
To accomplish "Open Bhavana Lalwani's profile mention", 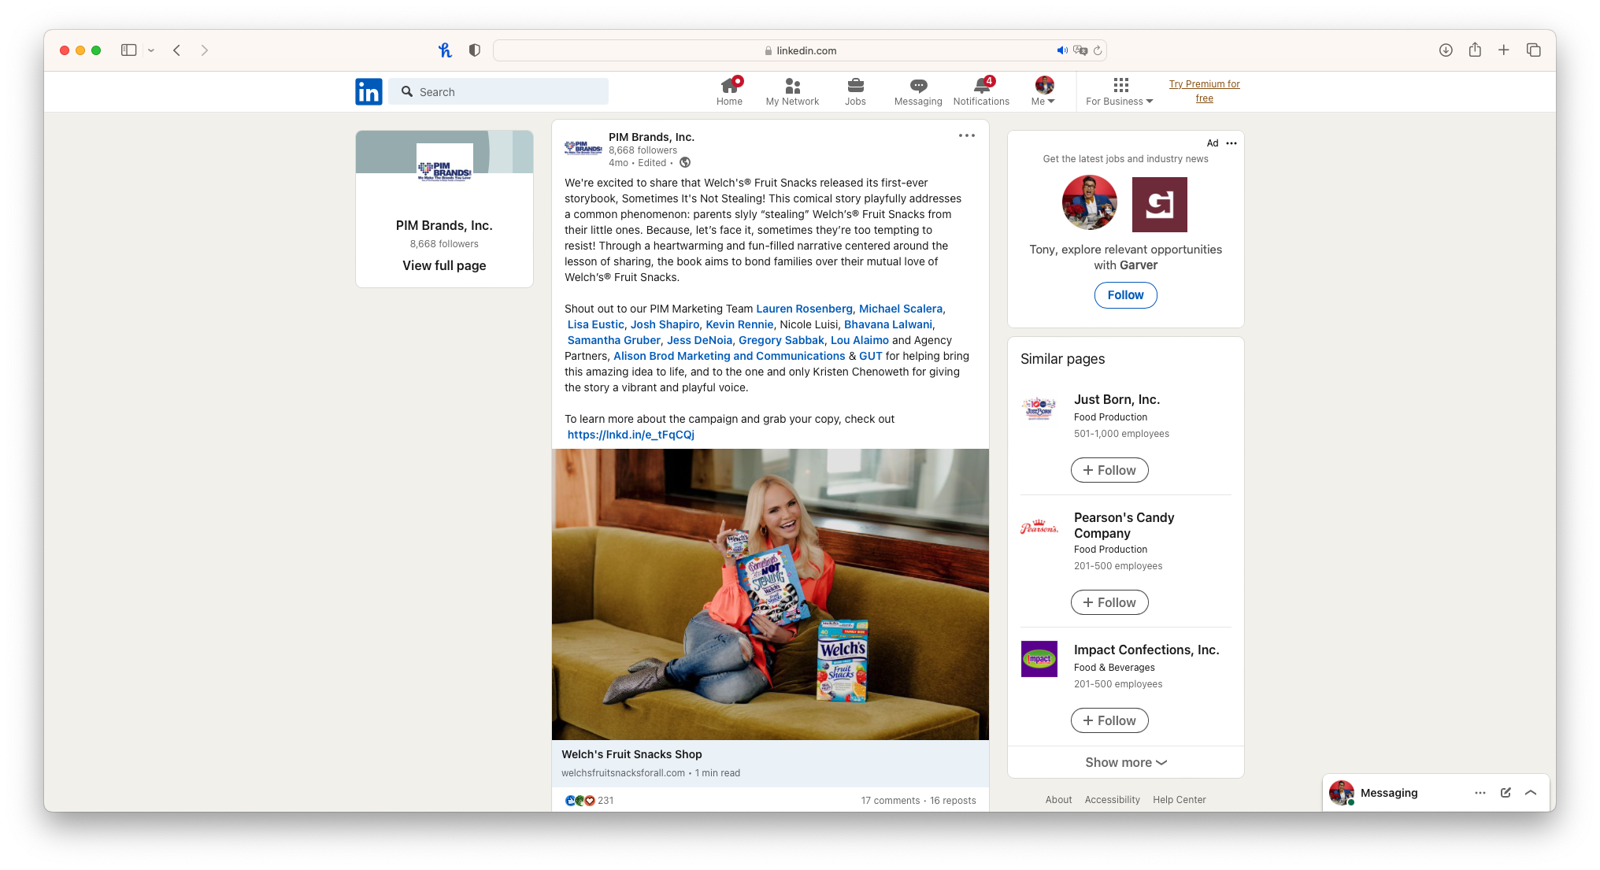I will click(888, 324).
